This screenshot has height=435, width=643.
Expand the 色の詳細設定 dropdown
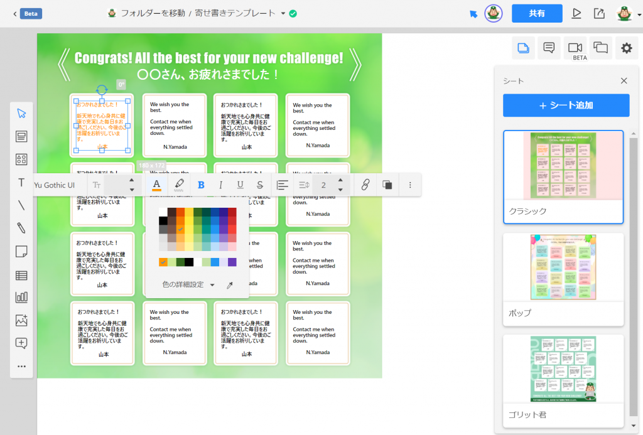point(212,285)
